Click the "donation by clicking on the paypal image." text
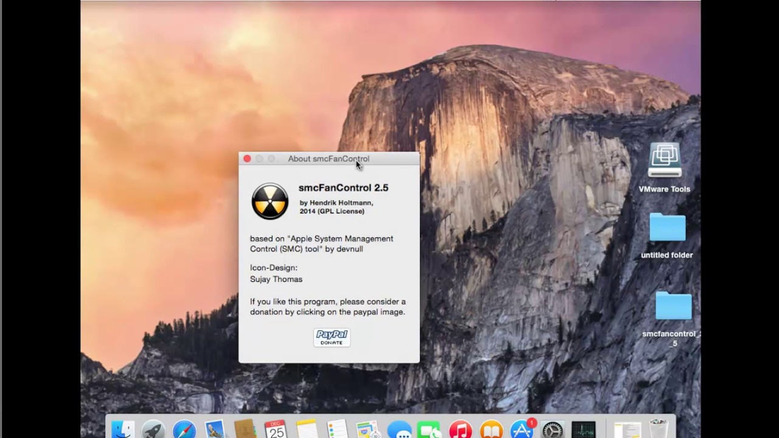 coord(327,312)
